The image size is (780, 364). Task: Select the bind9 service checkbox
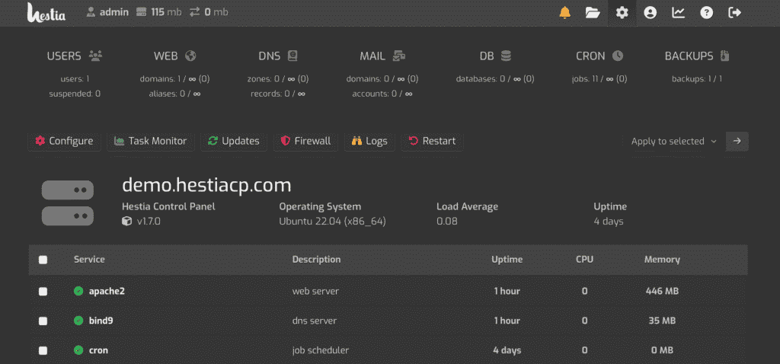point(43,321)
